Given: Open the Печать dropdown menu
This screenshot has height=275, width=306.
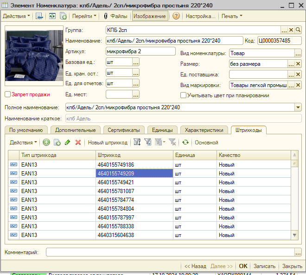Looking at the screenshot, I should point(232,16).
